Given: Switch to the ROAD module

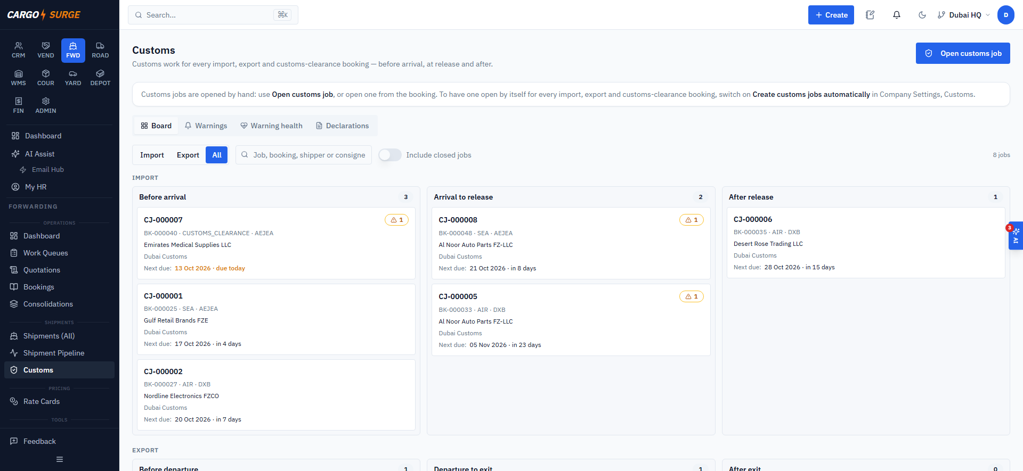Looking at the screenshot, I should click(x=100, y=50).
